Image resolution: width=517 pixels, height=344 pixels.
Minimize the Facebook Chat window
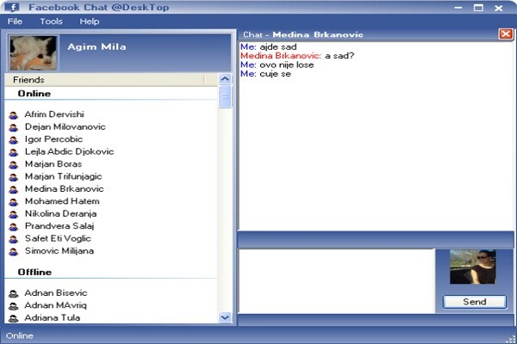point(458,7)
